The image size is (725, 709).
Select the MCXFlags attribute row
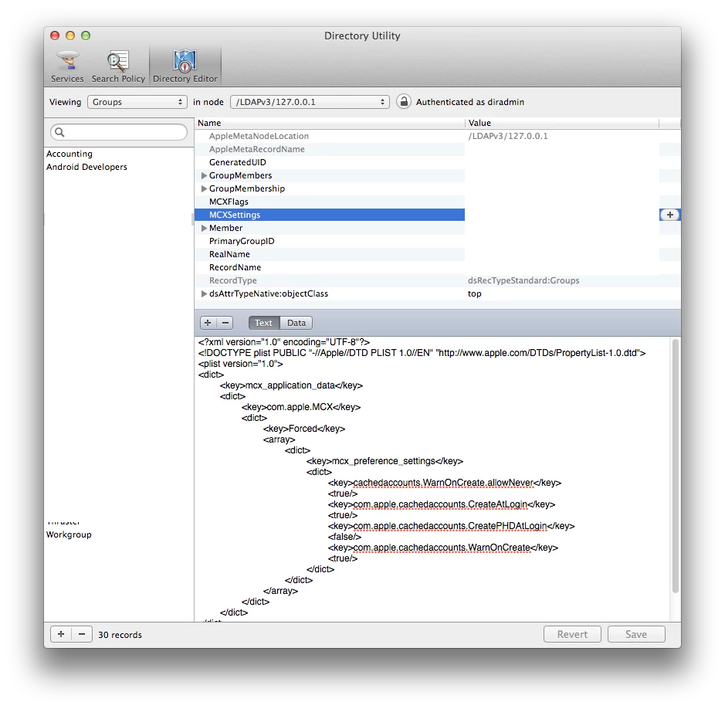[x=438, y=202]
